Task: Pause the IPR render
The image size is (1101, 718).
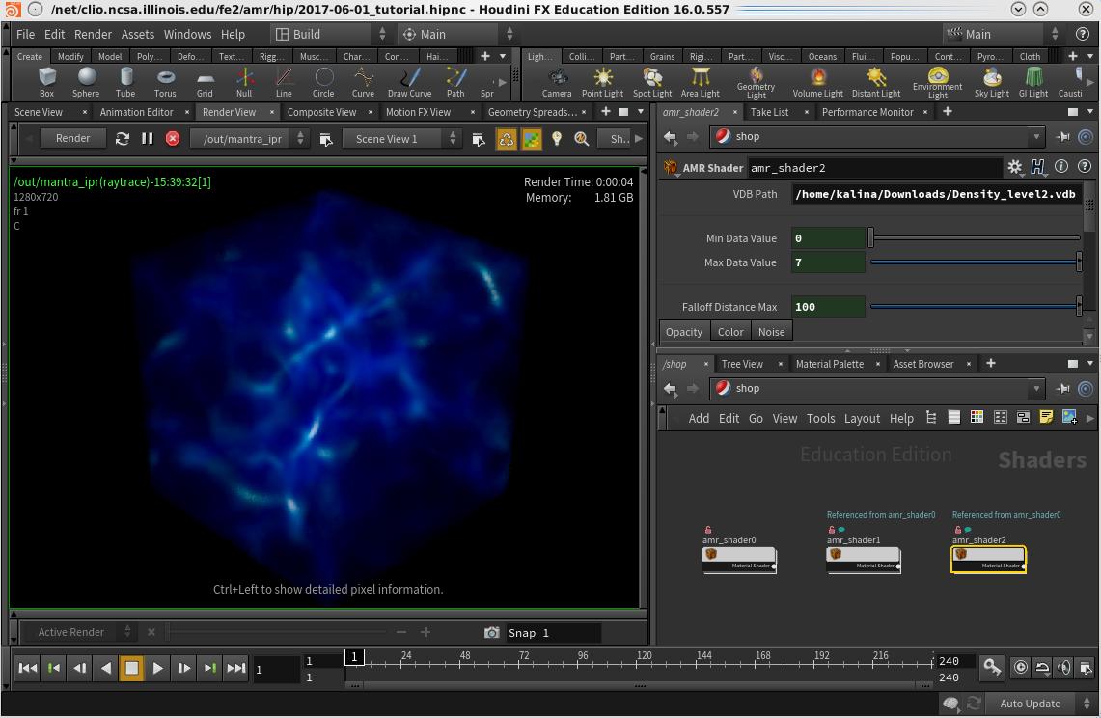Action: click(x=147, y=139)
